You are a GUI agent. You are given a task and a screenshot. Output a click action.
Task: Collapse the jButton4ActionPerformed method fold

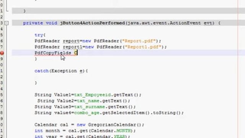click(7, 23)
